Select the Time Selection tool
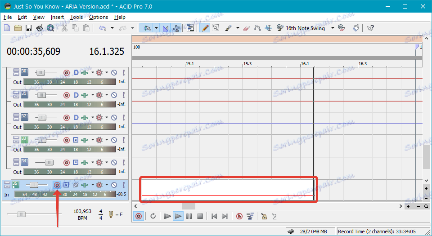This screenshot has height=236, width=432. tap(268, 28)
